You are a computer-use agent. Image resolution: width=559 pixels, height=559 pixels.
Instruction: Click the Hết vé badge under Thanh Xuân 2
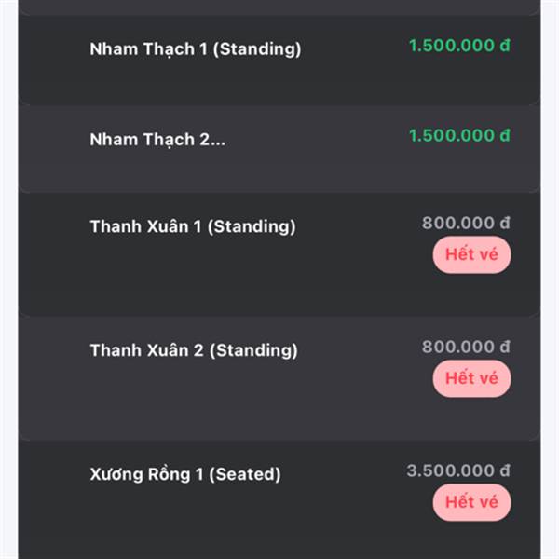coord(471,378)
